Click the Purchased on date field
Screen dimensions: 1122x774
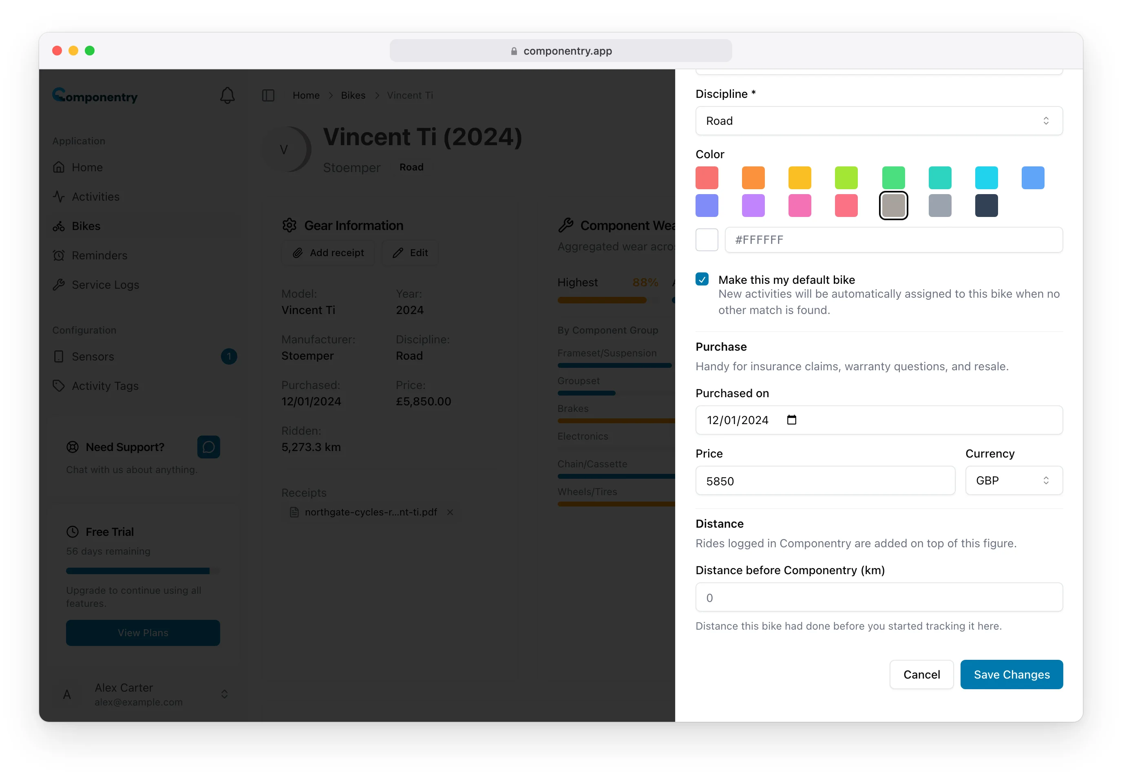(x=879, y=420)
